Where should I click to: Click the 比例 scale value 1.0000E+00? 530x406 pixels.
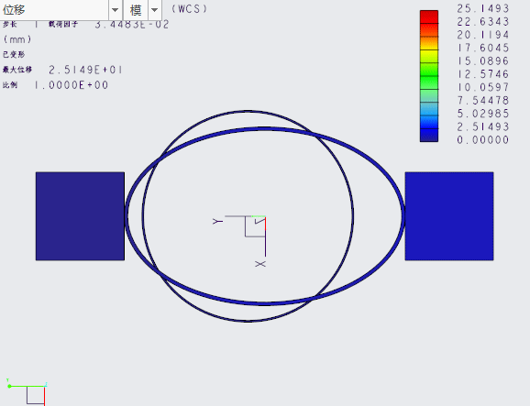point(72,85)
